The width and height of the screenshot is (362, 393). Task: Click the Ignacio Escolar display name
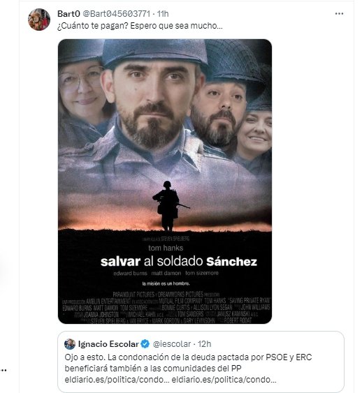(x=108, y=344)
